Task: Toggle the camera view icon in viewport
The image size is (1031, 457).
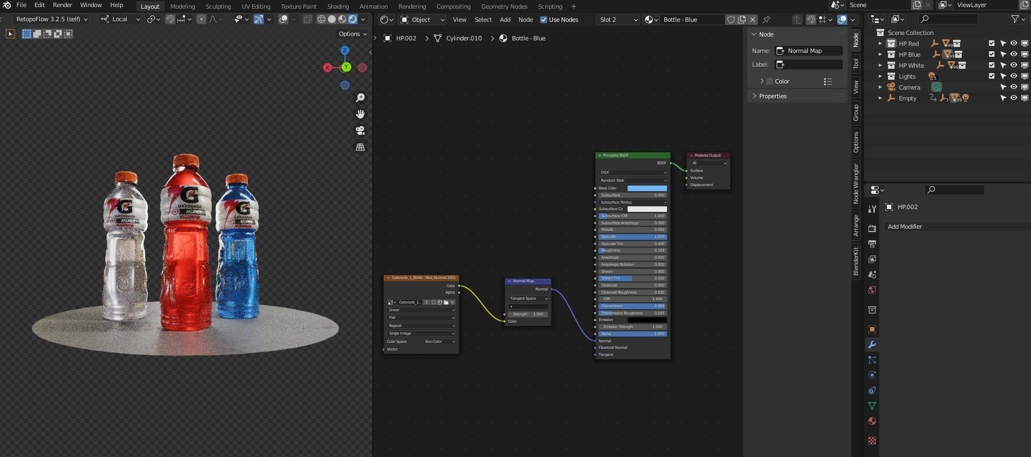Action: pyautogui.click(x=360, y=130)
